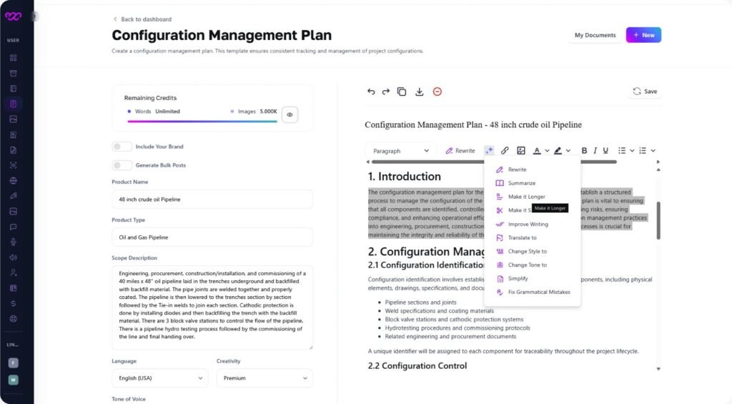Go back to dashboard
This screenshot has width=732, height=404.
(142, 19)
